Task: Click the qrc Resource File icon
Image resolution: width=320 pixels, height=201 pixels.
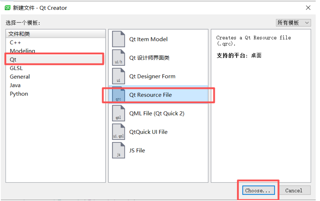Action: coord(118,95)
